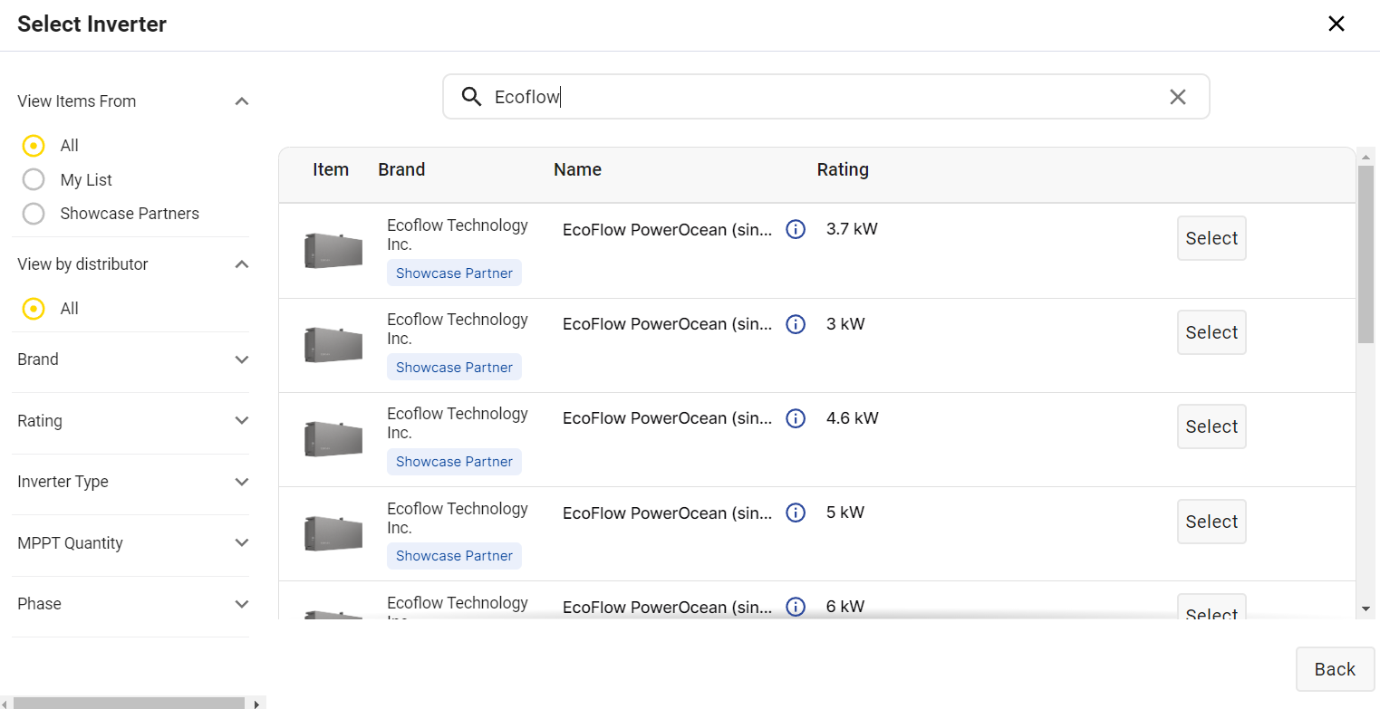The width and height of the screenshot is (1380, 709).
Task: Click the results list vertical scrollbar thumb
Action: tap(1366, 254)
